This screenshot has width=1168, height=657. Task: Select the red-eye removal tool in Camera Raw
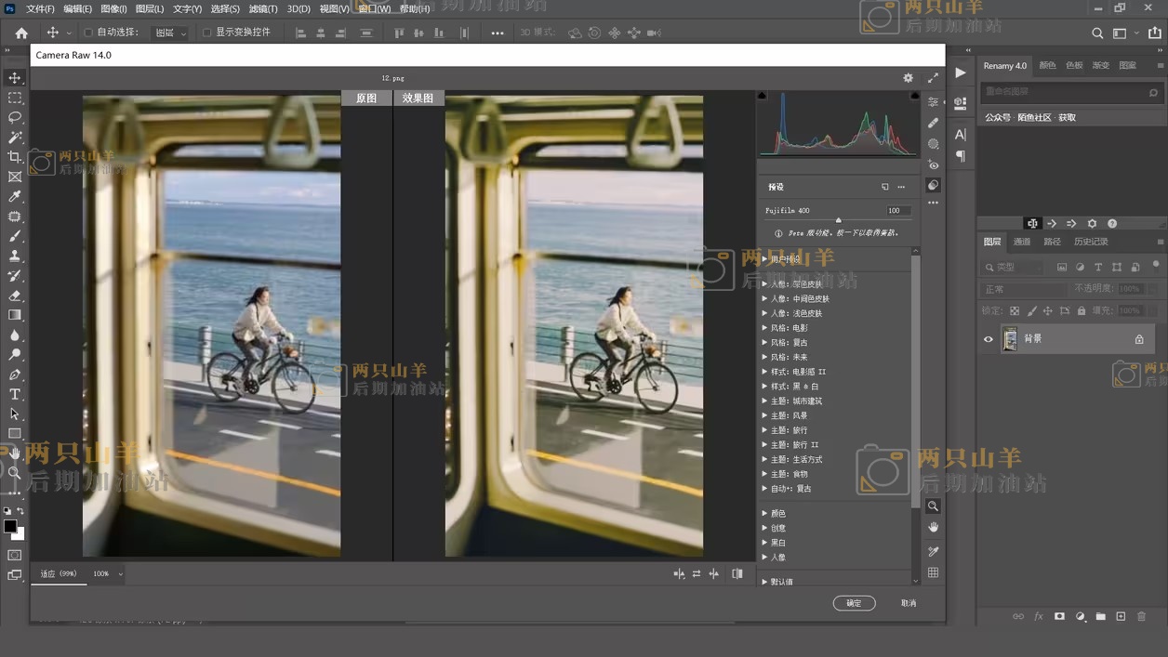click(933, 164)
